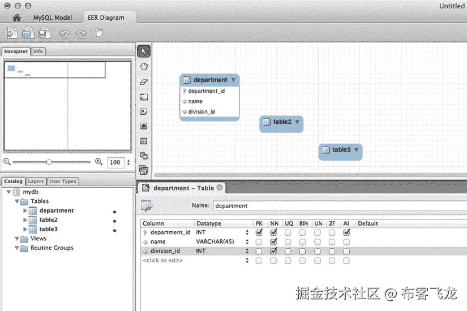Image resolution: width=467 pixels, height=311 pixels.
Task: Select the routine group tool
Action: click(144, 170)
